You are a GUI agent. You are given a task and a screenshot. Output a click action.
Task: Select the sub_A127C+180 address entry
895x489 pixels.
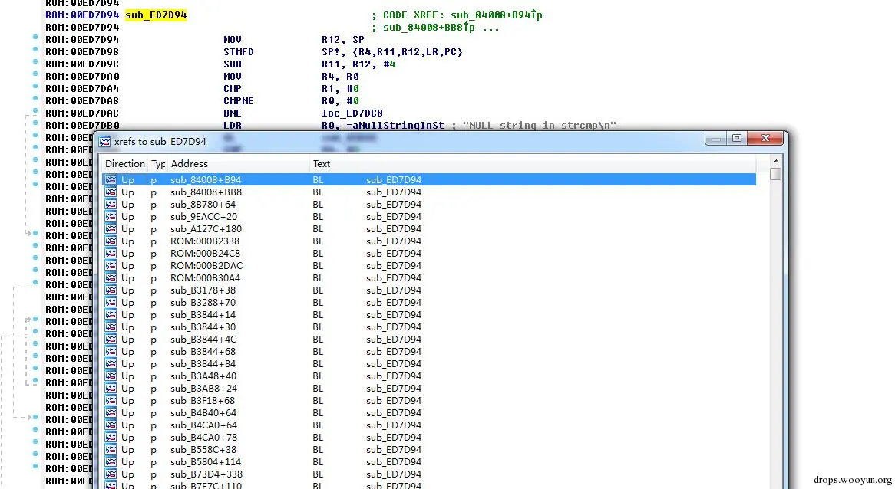tap(206, 228)
